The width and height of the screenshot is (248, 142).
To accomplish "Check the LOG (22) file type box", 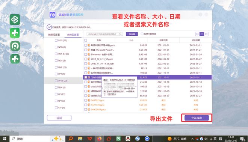I will pos(56,40).
